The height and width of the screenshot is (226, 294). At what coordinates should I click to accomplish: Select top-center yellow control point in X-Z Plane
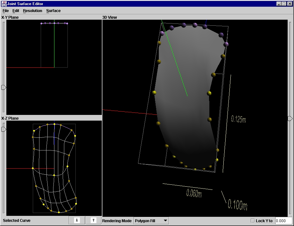[54, 124]
